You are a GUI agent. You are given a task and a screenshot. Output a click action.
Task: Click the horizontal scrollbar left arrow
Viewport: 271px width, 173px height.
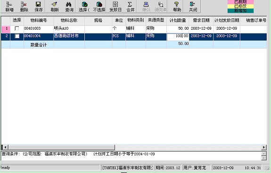click(x=5, y=147)
